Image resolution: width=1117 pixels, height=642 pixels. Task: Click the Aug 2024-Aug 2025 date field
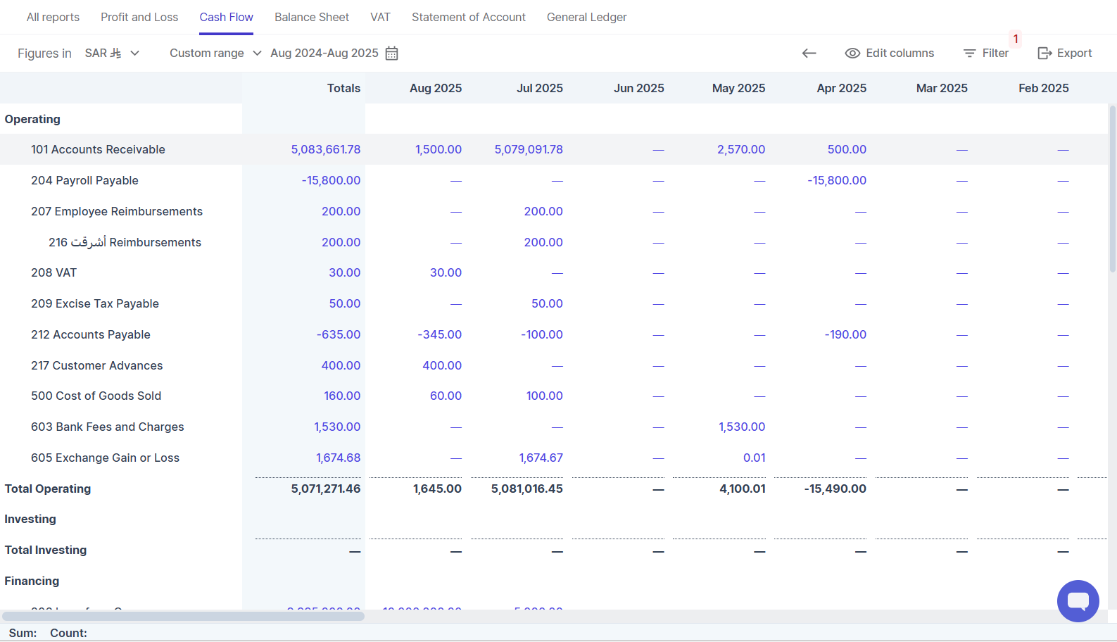[x=324, y=53]
